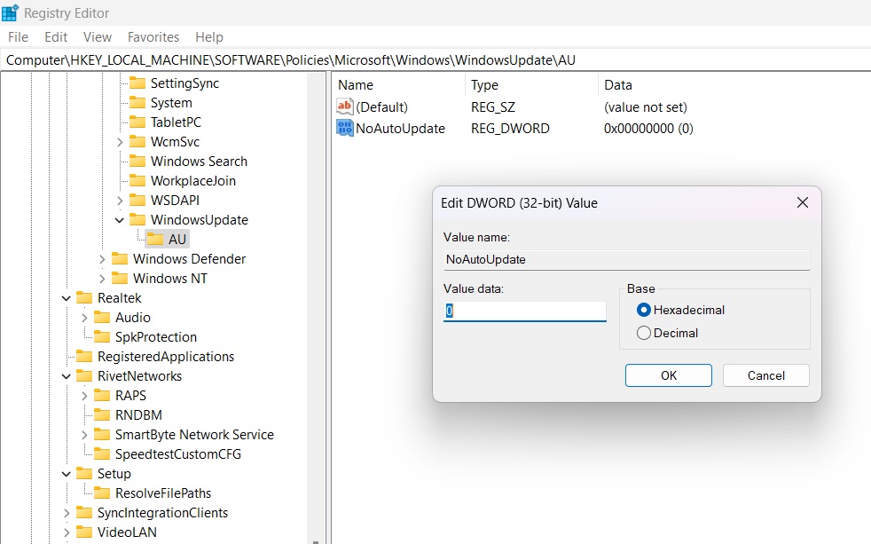Image resolution: width=871 pixels, height=544 pixels.
Task: Click the WindowsUpdate folder icon
Action: pyautogui.click(x=140, y=219)
